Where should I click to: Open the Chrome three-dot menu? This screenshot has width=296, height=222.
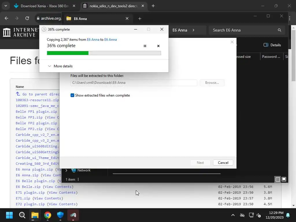point(290,18)
